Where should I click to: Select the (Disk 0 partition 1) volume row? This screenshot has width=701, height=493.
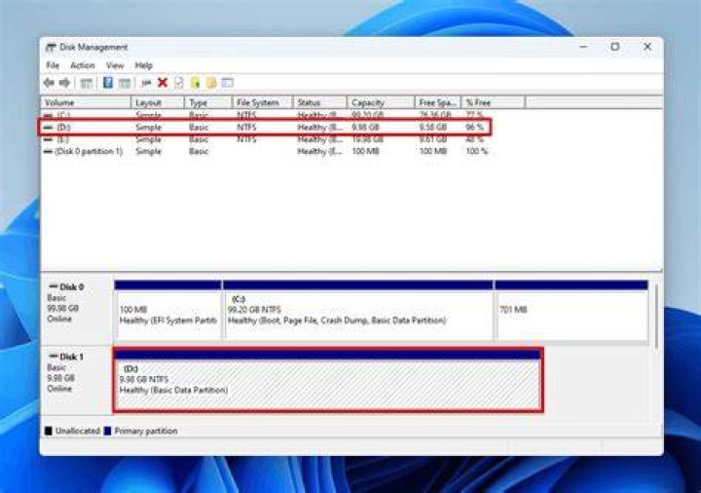266,152
